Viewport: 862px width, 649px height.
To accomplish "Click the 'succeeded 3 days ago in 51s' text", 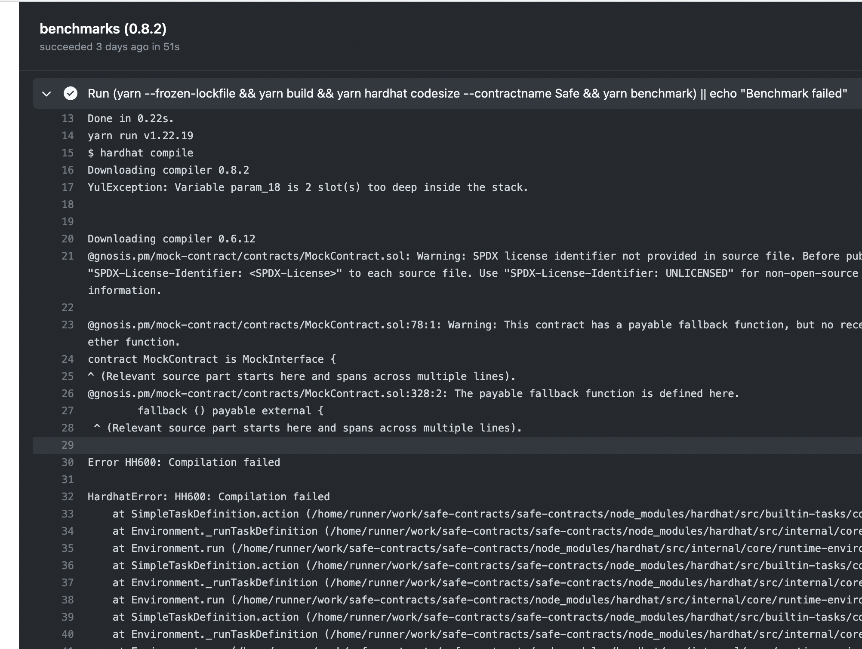I will (110, 47).
